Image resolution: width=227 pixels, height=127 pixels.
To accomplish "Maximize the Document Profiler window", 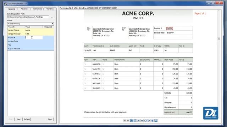I will click(213, 3).
